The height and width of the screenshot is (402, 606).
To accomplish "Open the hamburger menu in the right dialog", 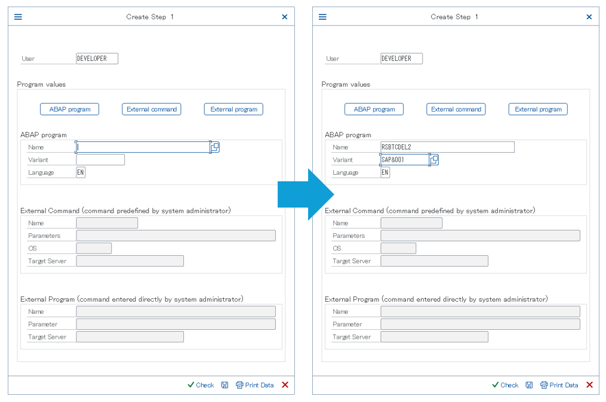I will 322,17.
